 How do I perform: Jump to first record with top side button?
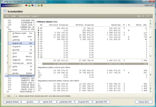click(151, 21)
